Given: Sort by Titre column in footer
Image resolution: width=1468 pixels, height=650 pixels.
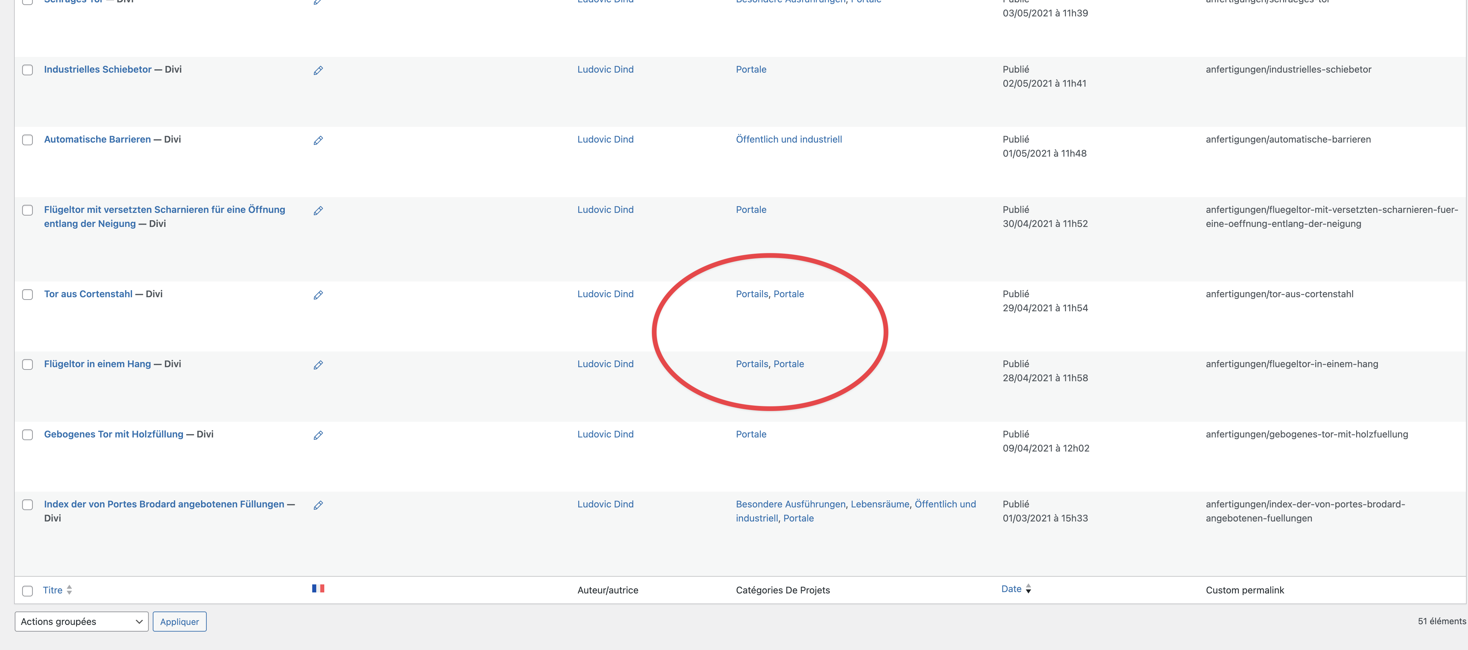Looking at the screenshot, I should 53,590.
